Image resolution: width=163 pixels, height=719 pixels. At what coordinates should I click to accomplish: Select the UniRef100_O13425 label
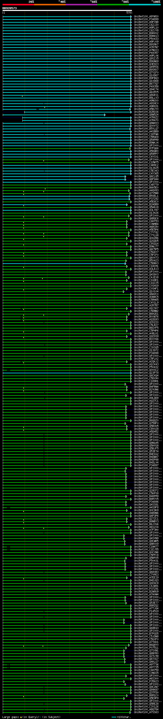click(146, 168)
